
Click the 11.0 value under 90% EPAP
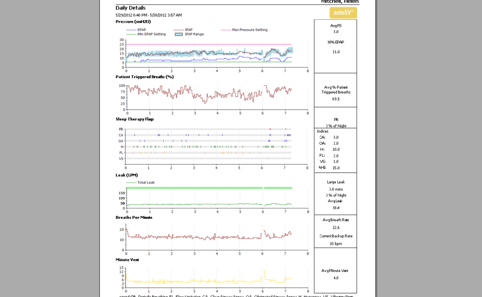pos(335,52)
